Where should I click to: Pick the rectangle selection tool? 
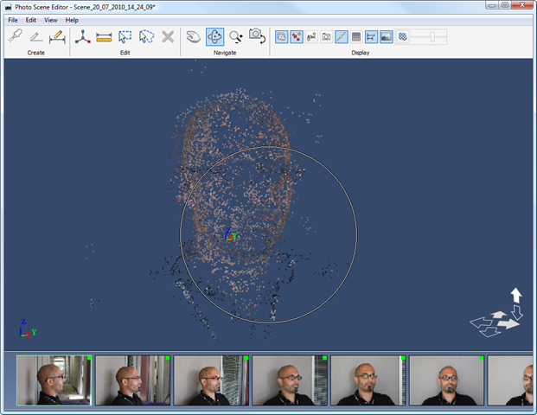click(x=125, y=37)
